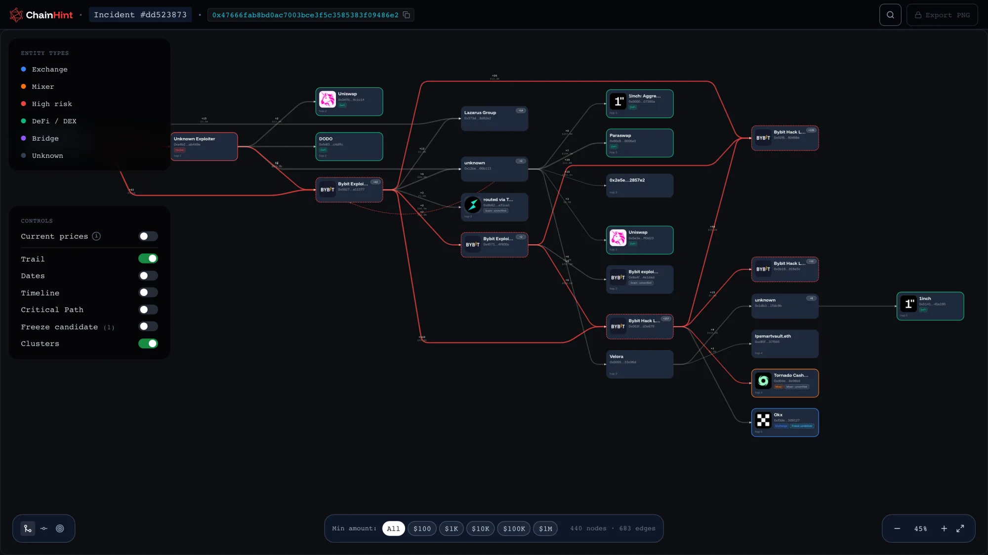
Task: Enable the Timeline switch
Action: coord(148,293)
